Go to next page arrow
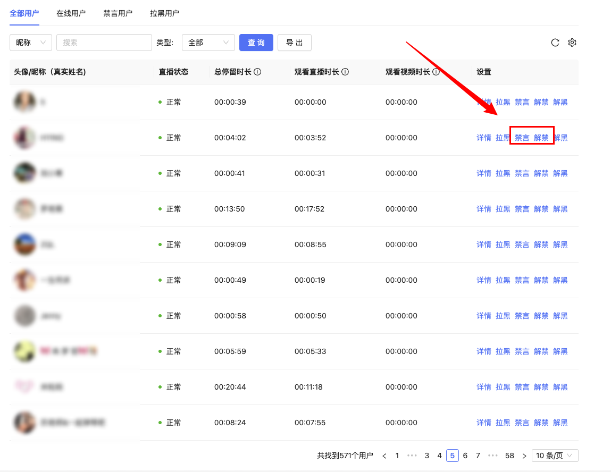Image resolution: width=611 pixels, height=472 pixels. coord(524,456)
